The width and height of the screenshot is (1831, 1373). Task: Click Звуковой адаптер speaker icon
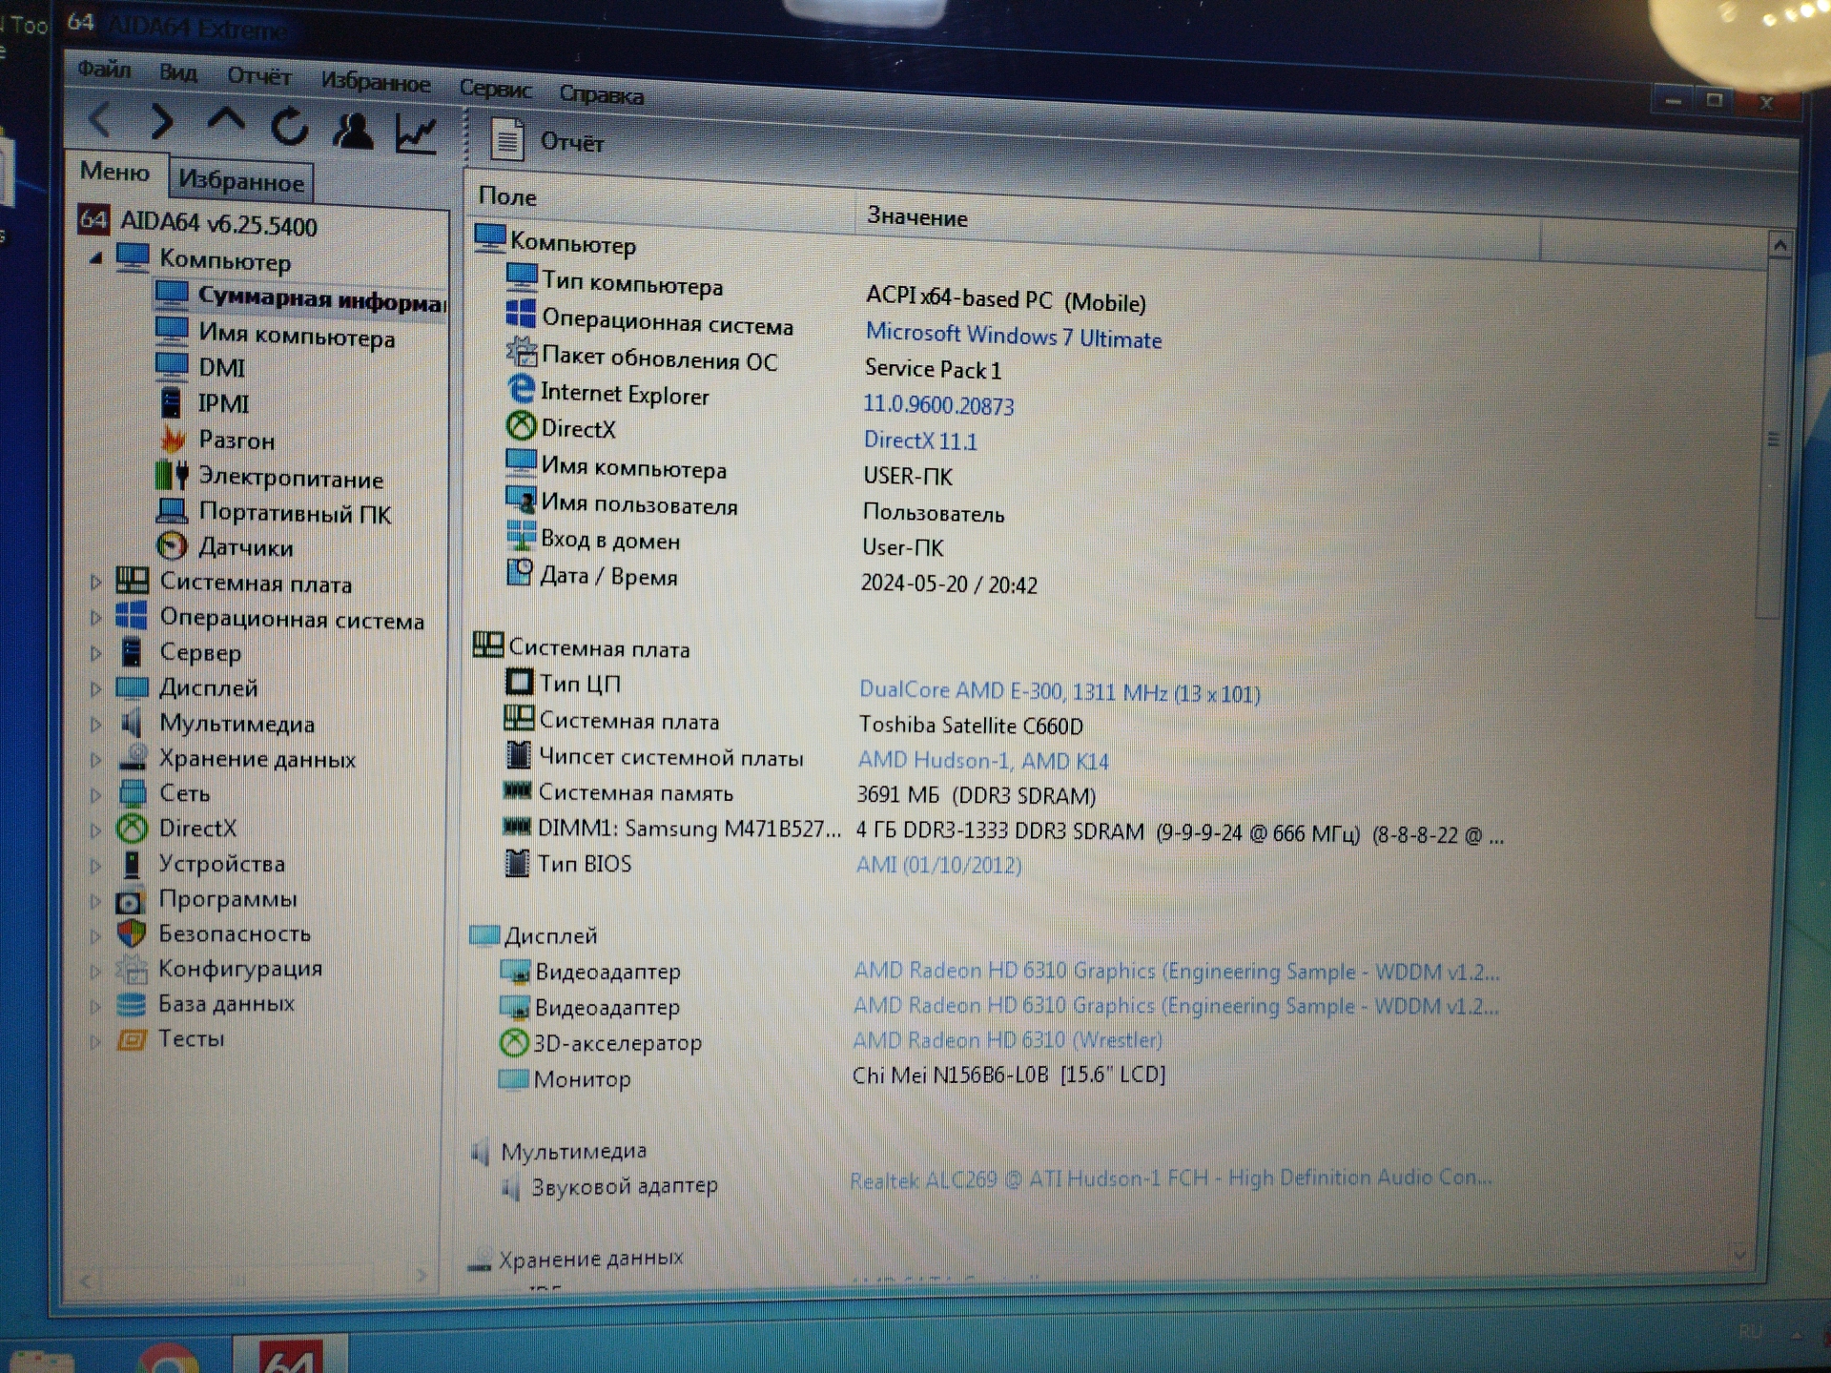point(511,1187)
